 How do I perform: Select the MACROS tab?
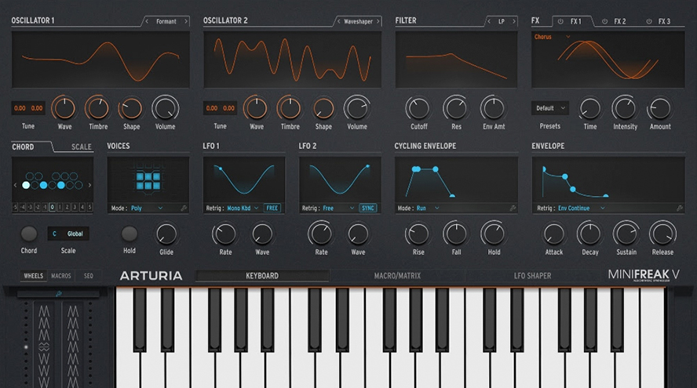point(61,276)
